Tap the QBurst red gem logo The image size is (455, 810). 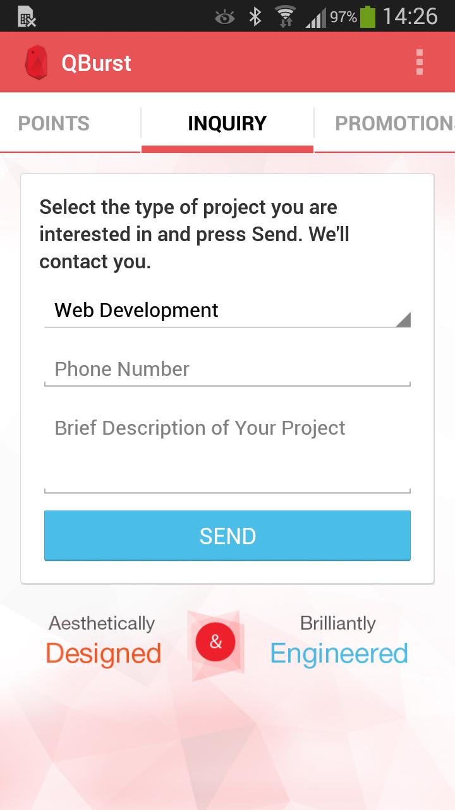click(x=36, y=63)
